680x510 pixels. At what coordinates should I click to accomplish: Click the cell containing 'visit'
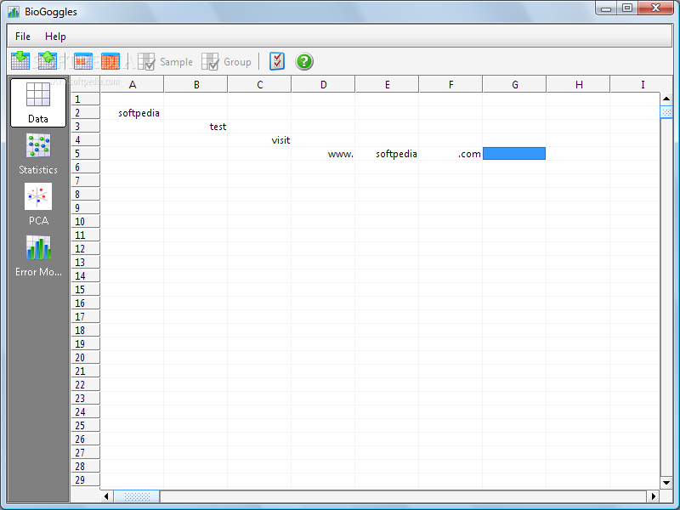pyautogui.click(x=259, y=140)
